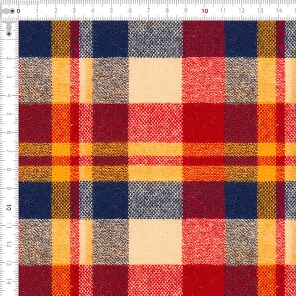296x296 pixels.
Task: Click the number 8 on the top ruler
Action: (167, 11)
